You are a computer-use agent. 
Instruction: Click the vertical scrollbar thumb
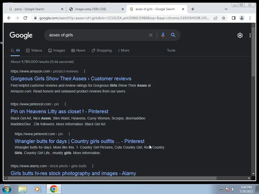click(253, 51)
